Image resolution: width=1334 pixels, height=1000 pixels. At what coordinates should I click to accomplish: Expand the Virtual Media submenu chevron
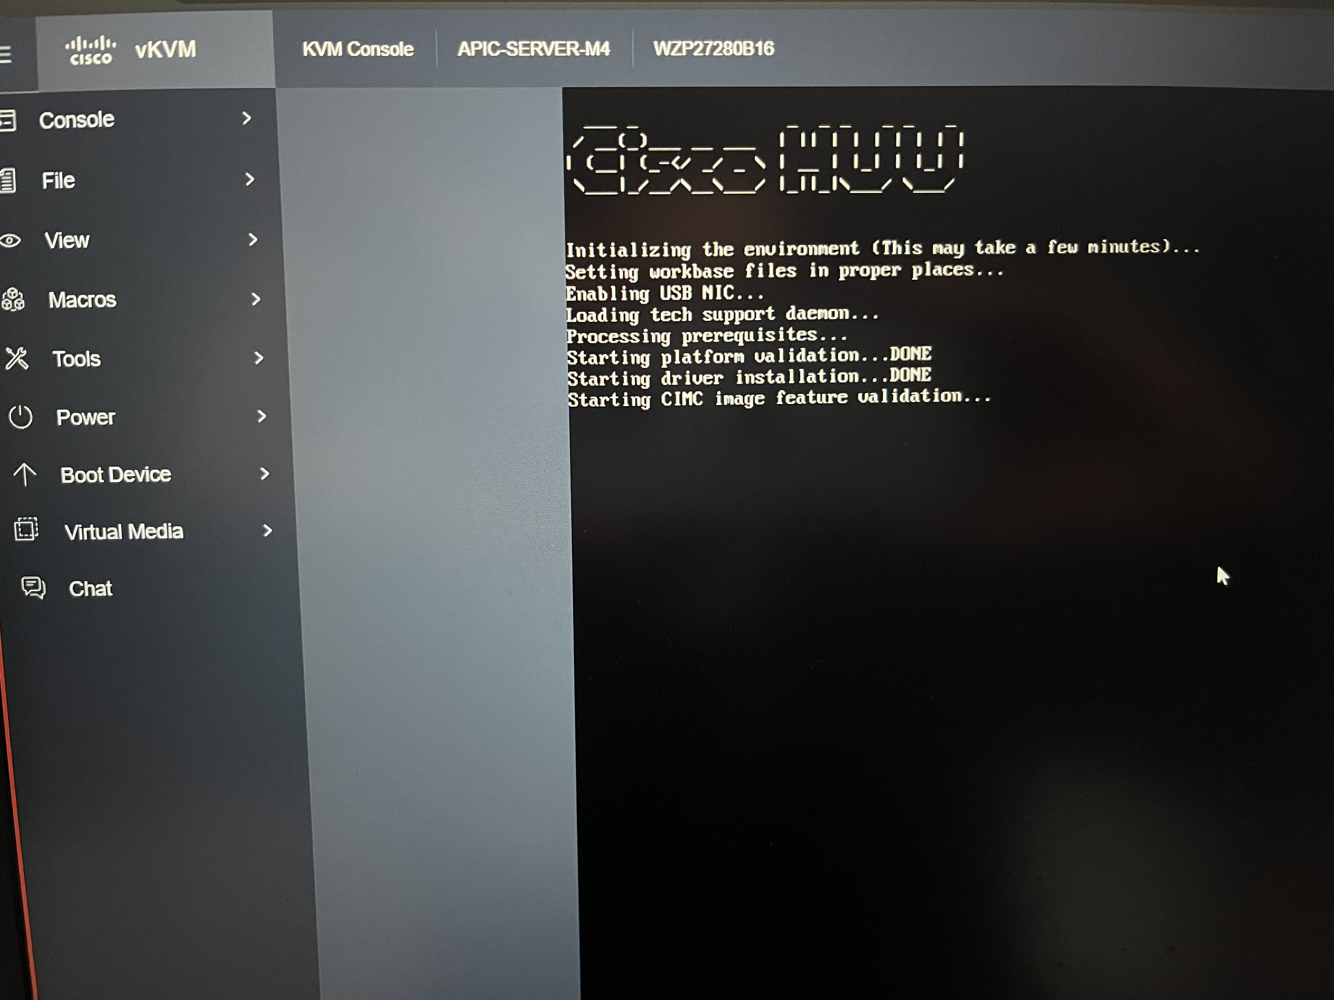pos(268,530)
